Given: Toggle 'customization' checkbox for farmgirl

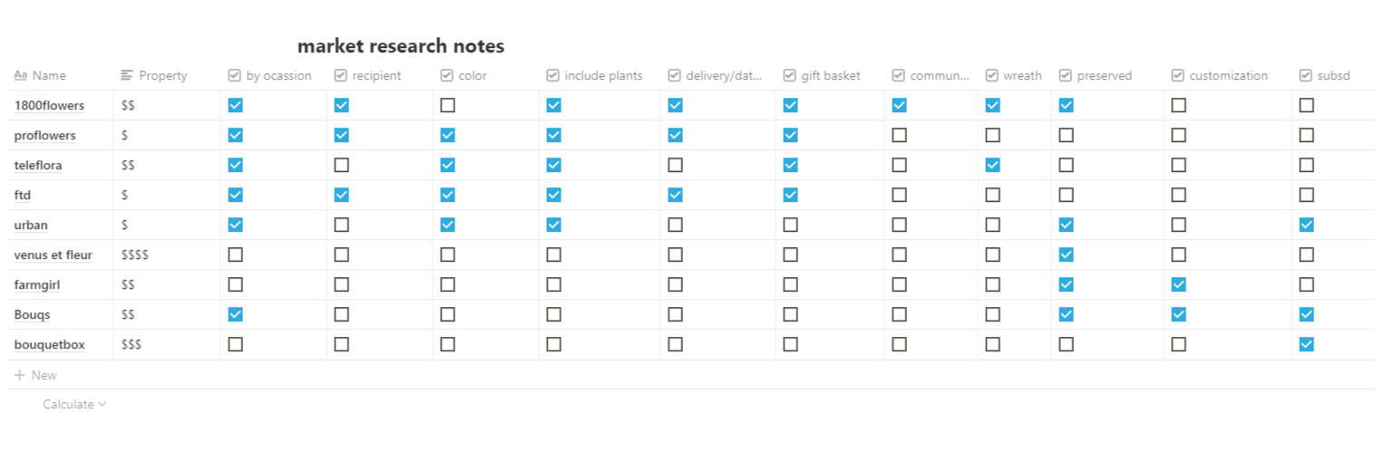Looking at the screenshot, I should [1178, 284].
